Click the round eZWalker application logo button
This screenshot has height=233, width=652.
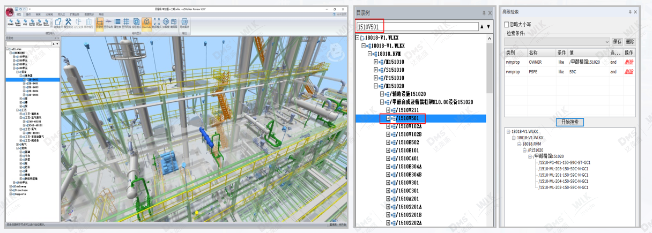[x=9, y=11]
